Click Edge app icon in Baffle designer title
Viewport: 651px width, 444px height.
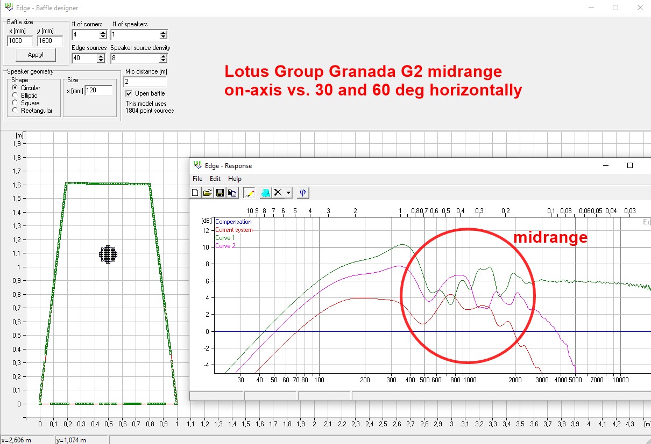coord(8,8)
